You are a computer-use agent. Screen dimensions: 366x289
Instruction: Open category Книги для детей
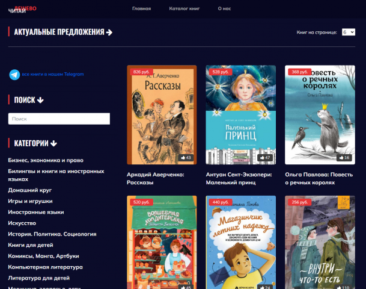31,245
